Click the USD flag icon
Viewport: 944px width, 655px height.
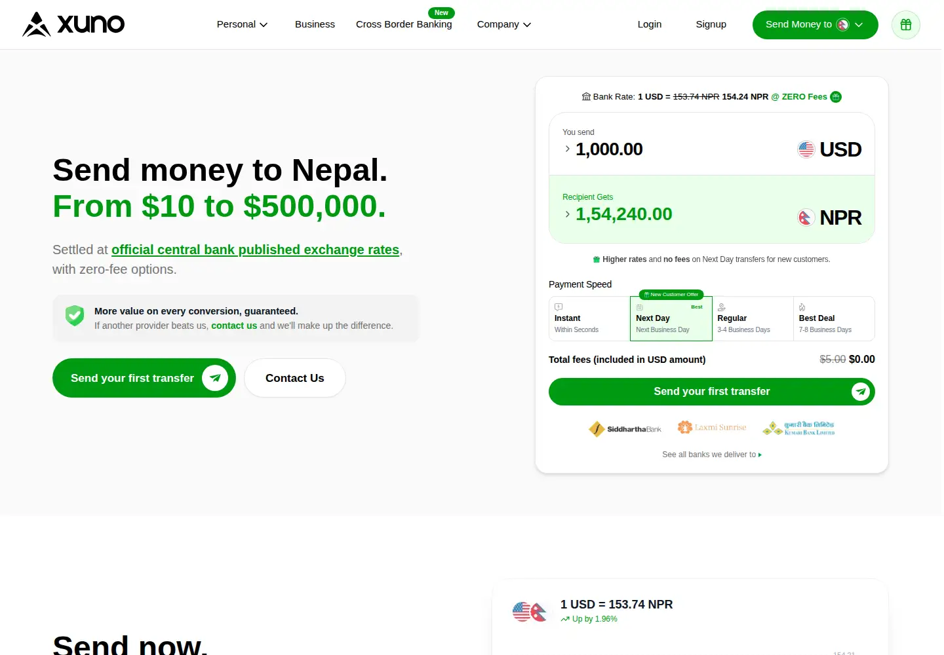(x=806, y=149)
